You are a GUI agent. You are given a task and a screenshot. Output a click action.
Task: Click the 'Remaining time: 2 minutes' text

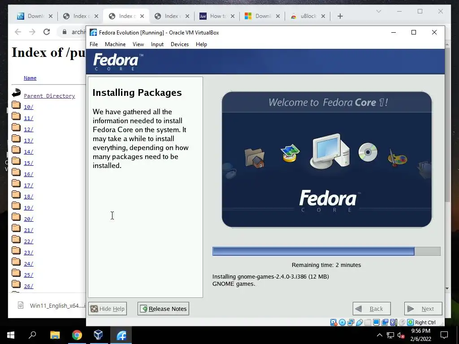(326, 265)
